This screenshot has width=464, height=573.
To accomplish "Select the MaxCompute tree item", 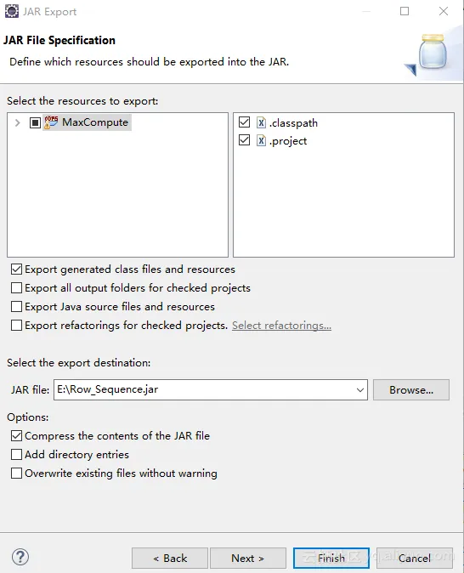I will click(95, 122).
